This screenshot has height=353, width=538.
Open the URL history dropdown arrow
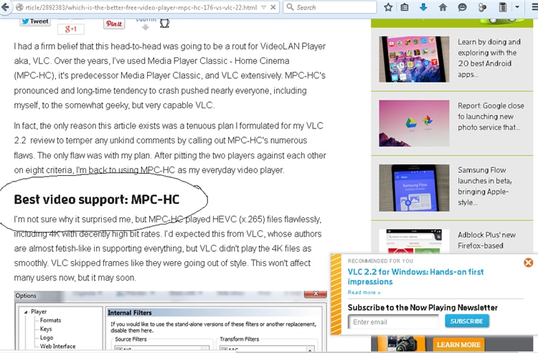coord(263,8)
